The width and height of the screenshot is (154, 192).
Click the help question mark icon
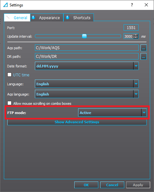click(132, 5)
